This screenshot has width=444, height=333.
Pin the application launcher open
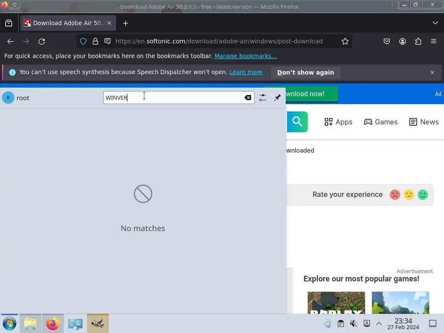tap(277, 98)
